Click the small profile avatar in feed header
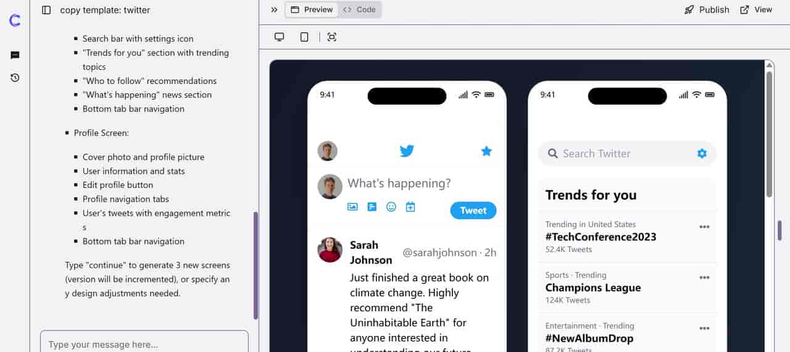The image size is (790, 352). pos(327,151)
